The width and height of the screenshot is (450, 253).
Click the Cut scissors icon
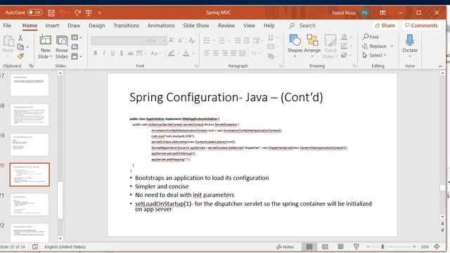pos(20,37)
